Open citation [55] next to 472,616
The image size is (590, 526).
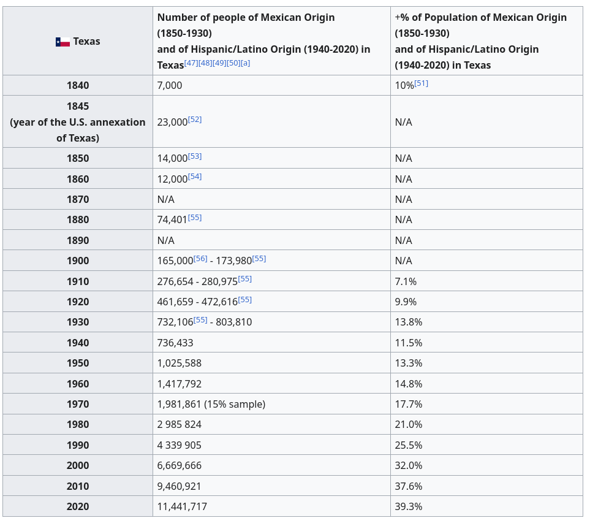(x=245, y=300)
